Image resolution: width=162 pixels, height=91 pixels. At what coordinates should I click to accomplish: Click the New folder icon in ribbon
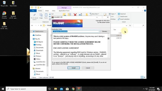87,15
